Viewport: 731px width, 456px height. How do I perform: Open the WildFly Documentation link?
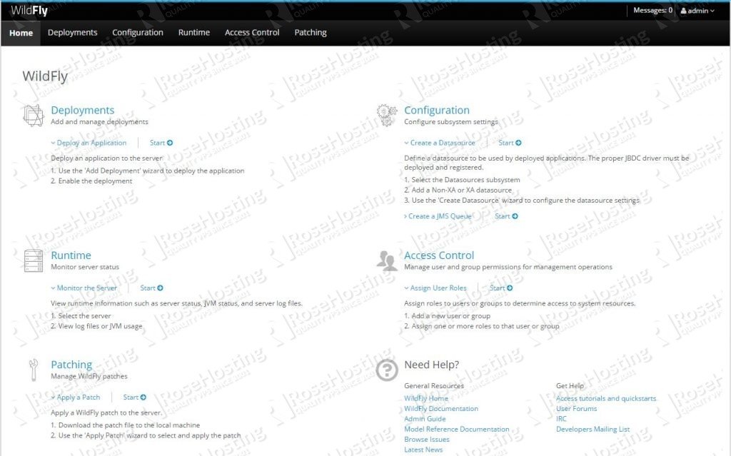(x=441, y=409)
